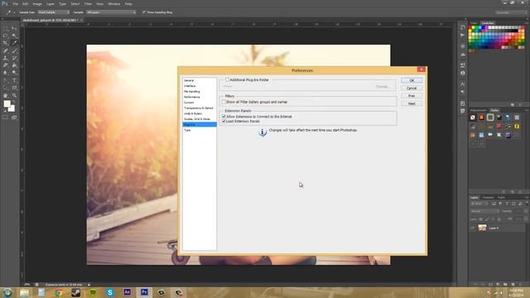The height and width of the screenshot is (298, 530).
Task: Open the Essentials workspace dropdown
Action: coord(511,12)
